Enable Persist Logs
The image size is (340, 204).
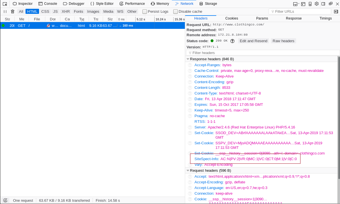coord(145,12)
